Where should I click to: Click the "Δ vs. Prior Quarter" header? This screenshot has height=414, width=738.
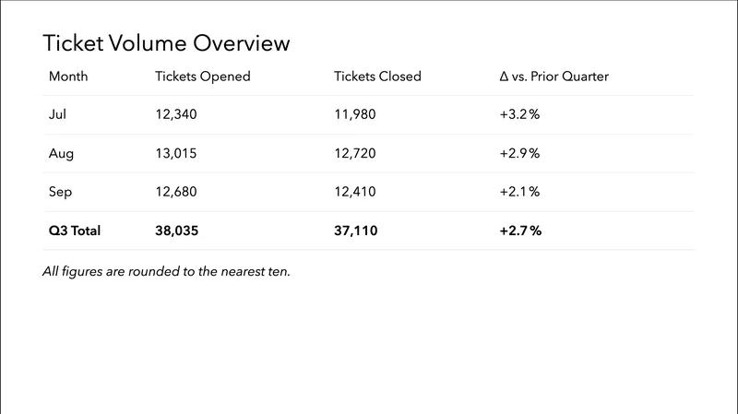point(553,77)
